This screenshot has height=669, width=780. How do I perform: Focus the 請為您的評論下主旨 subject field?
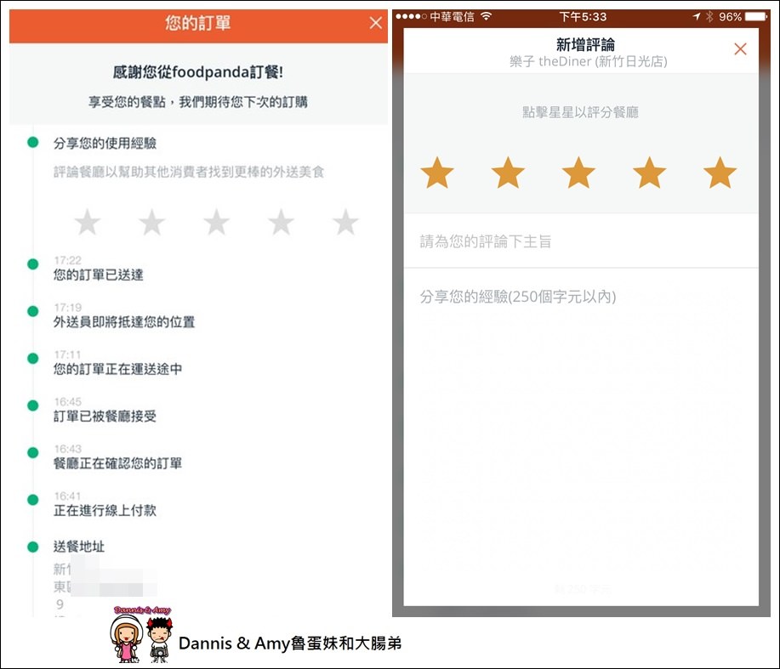coord(581,241)
